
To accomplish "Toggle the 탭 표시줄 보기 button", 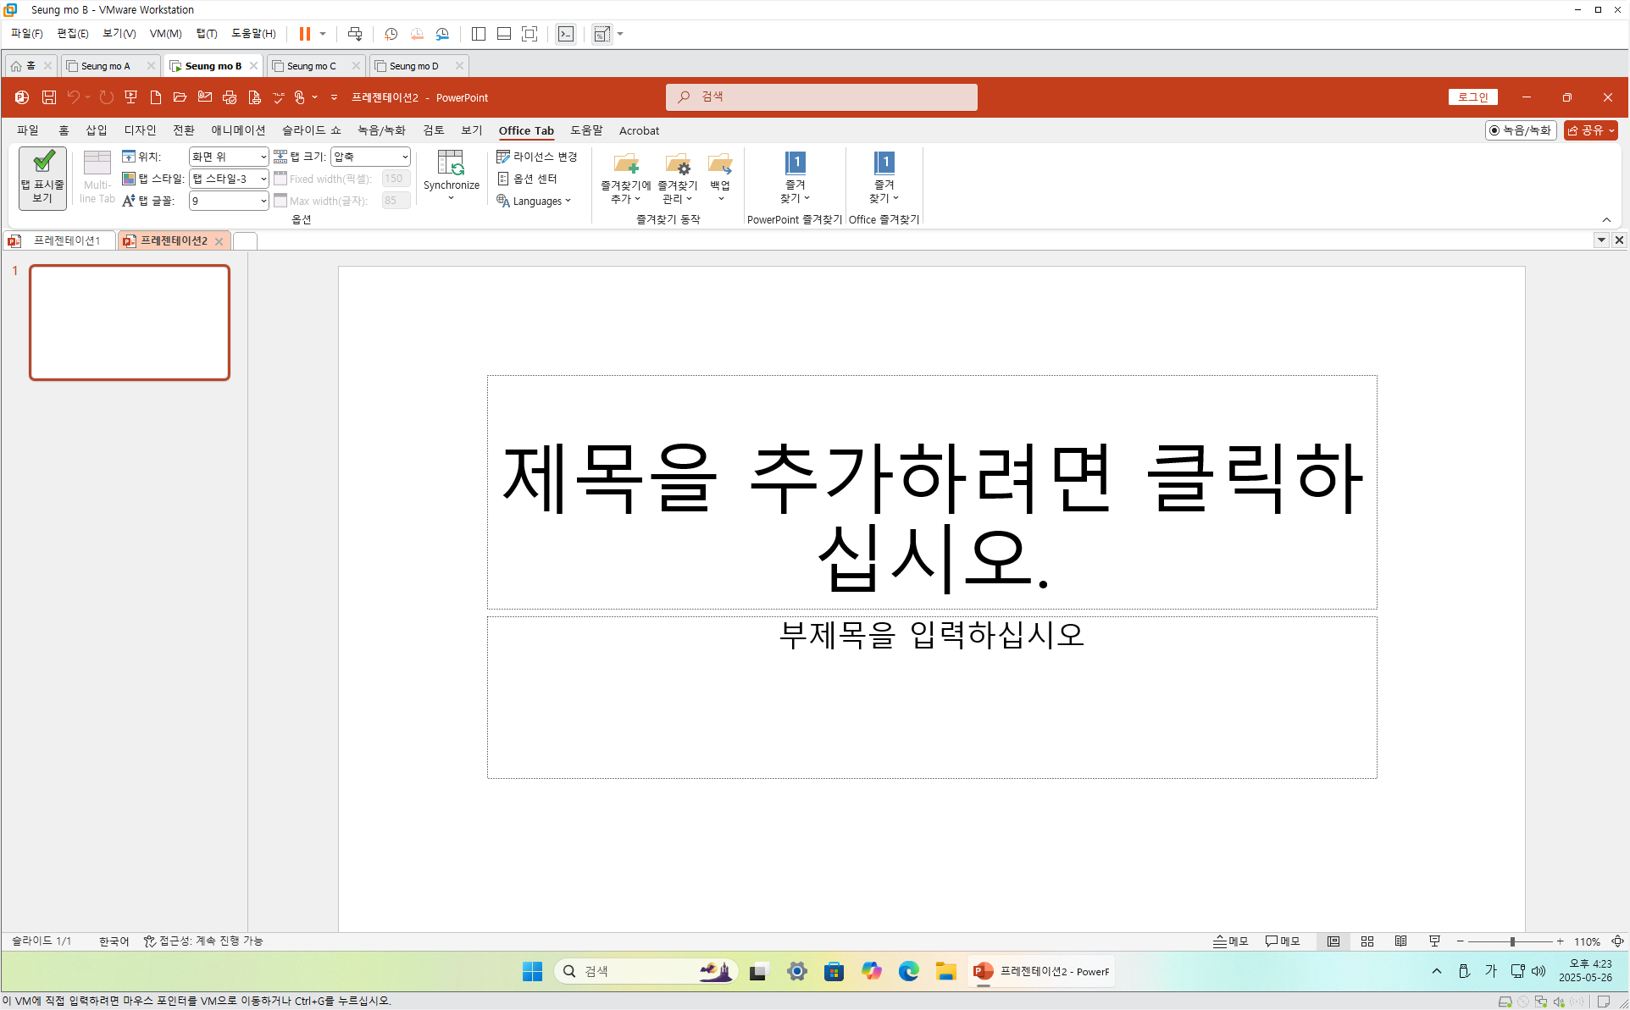I will pos(42,178).
